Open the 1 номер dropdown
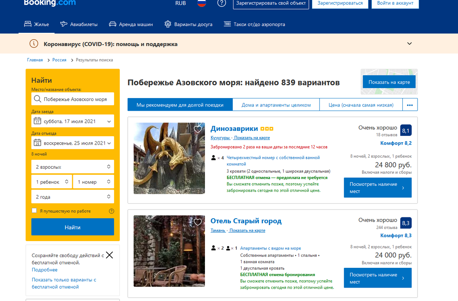458x301 pixels. 94,182
